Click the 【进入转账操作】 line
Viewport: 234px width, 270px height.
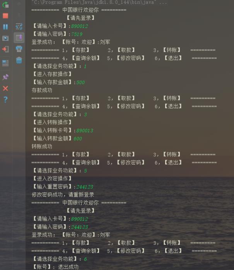tap(52, 122)
